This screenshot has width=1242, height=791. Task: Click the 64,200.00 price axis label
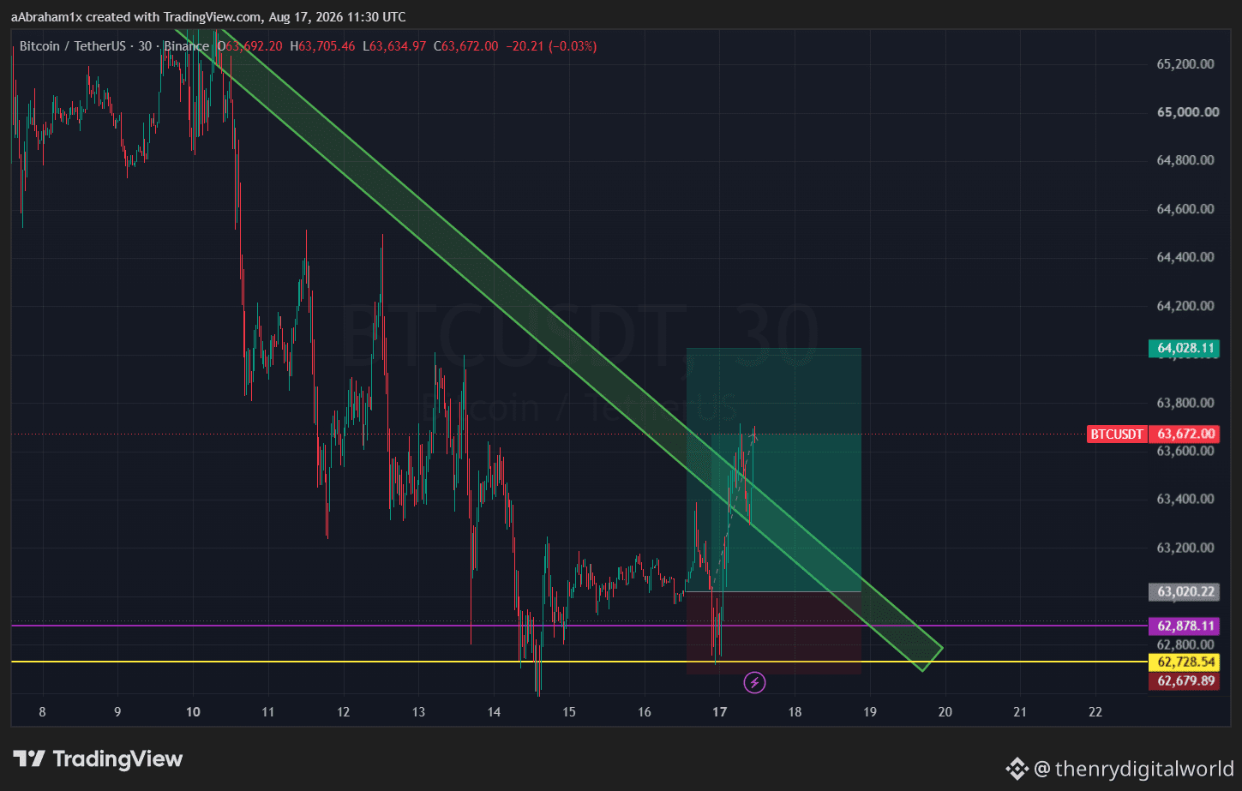(x=1185, y=306)
